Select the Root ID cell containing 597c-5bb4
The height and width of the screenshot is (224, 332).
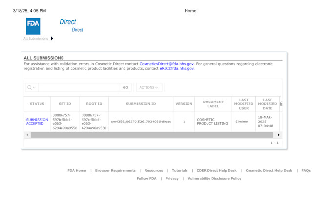pyautogui.click(x=94, y=122)
